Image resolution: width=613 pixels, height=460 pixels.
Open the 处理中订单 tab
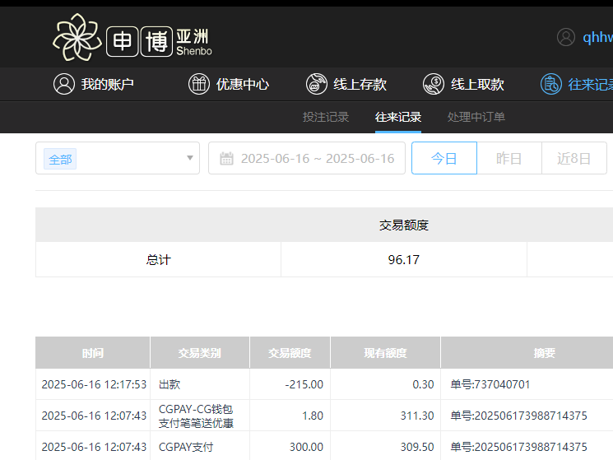476,117
